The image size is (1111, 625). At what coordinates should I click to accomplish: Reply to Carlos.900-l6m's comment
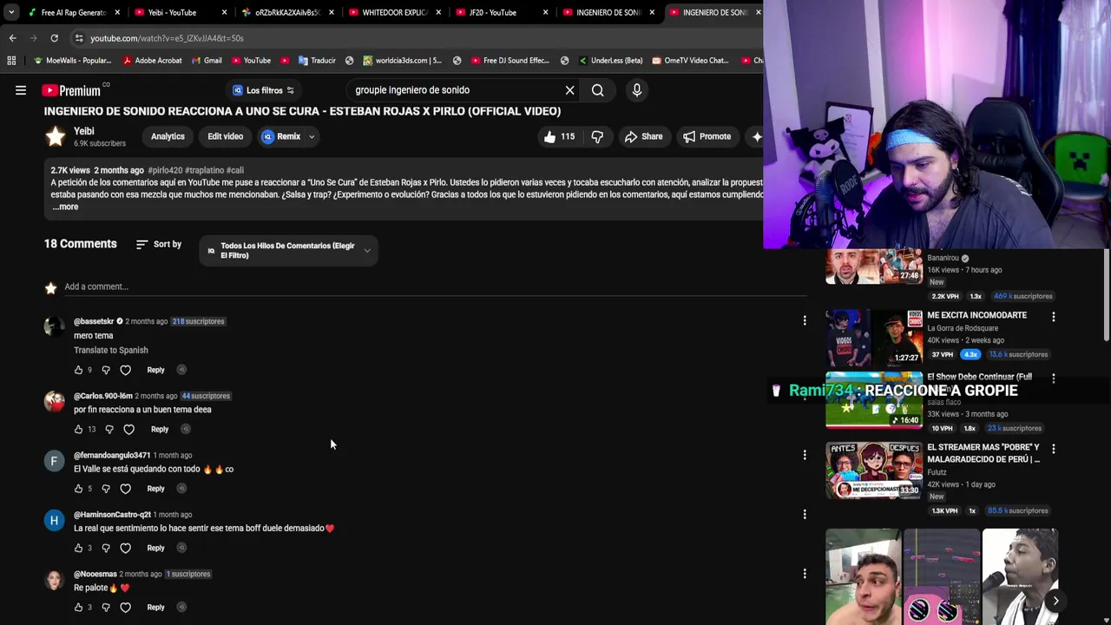tap(160, 429)
